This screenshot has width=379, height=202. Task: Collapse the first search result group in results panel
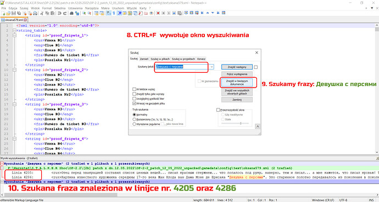click(2, 164)
